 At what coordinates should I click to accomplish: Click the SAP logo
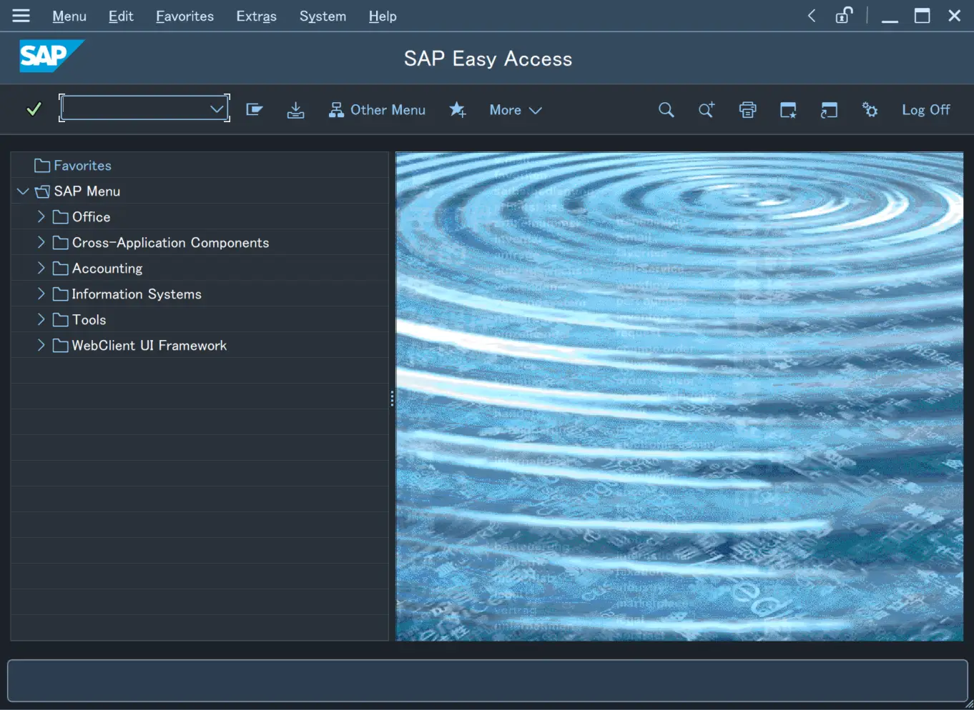(51, 56)
